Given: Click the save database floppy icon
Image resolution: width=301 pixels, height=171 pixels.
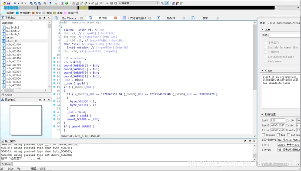Looking at the screenshot, I should pos(8,3).
